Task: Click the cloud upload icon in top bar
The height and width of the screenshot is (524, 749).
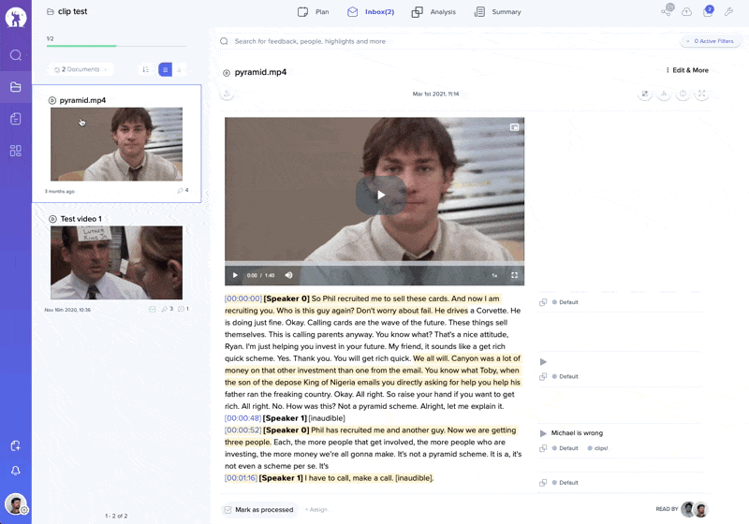Action: [686, 12]
